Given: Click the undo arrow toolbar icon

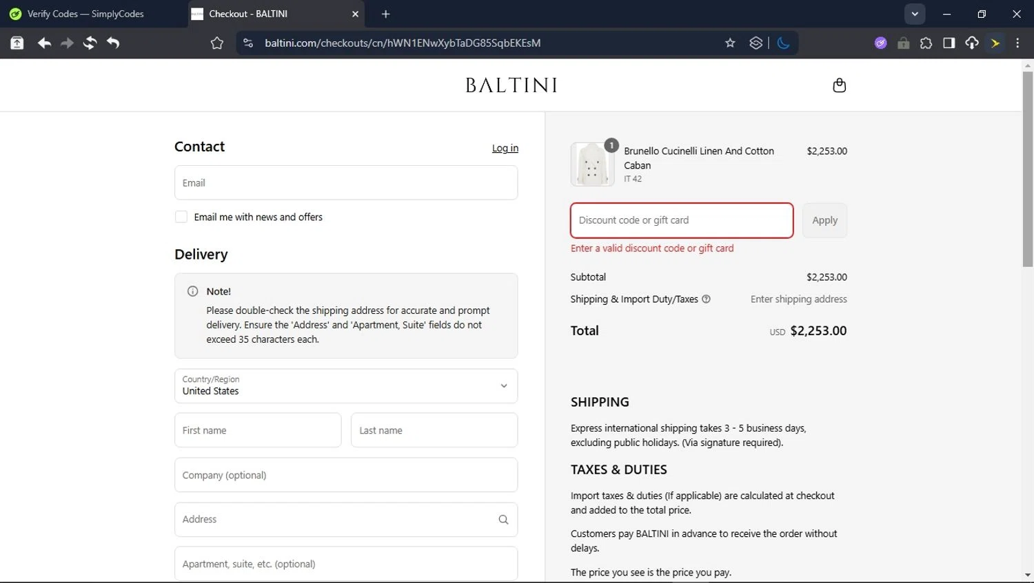Looking at the screenshot, I should coord(113,43).
